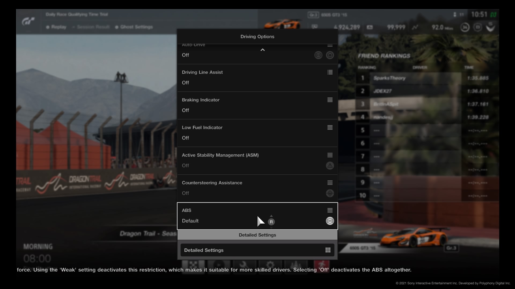Click the Auto-Drive brake assist icon
This screenshot has width=515, height=289.
tap(318, 55)
